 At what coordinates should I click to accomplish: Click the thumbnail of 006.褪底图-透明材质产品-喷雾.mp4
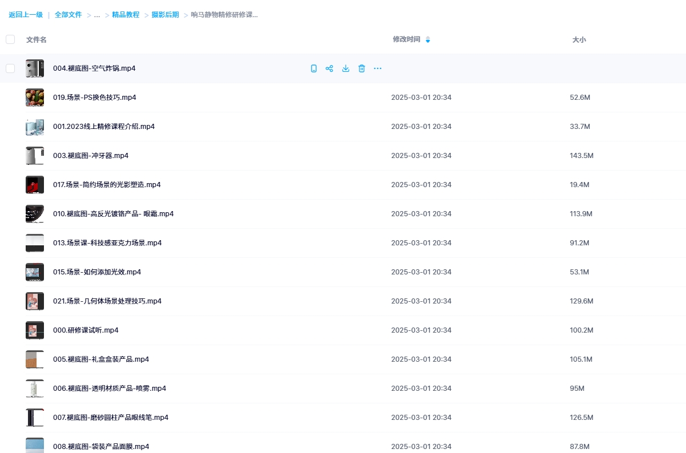(x=35, y=389)
